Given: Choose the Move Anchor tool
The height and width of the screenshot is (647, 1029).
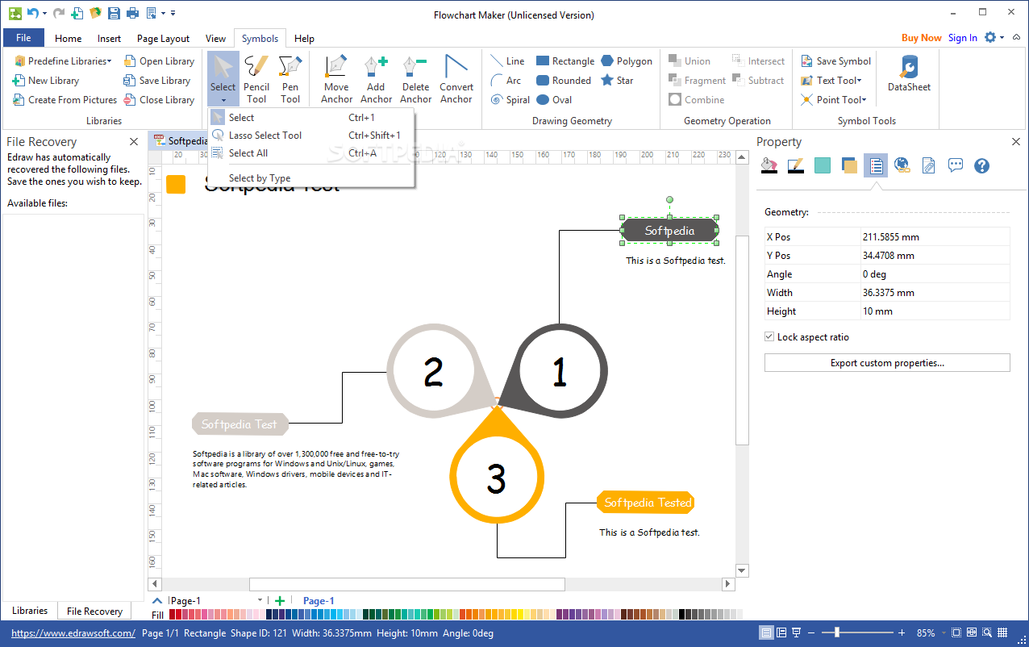Looking at the screenshot, I should coord(336,79).
